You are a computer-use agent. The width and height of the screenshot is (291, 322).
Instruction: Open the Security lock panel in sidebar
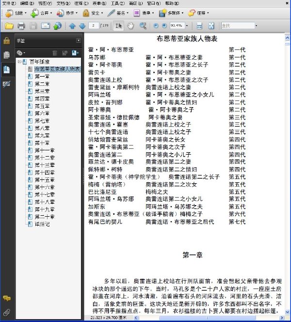tap(7, 41)
